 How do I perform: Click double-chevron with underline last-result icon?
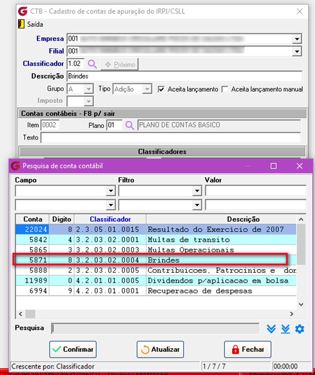pyautogui.click(x=285, y=329)
